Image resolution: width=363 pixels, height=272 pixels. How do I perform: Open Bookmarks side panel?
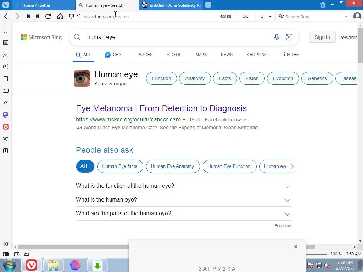click(6, 30)
